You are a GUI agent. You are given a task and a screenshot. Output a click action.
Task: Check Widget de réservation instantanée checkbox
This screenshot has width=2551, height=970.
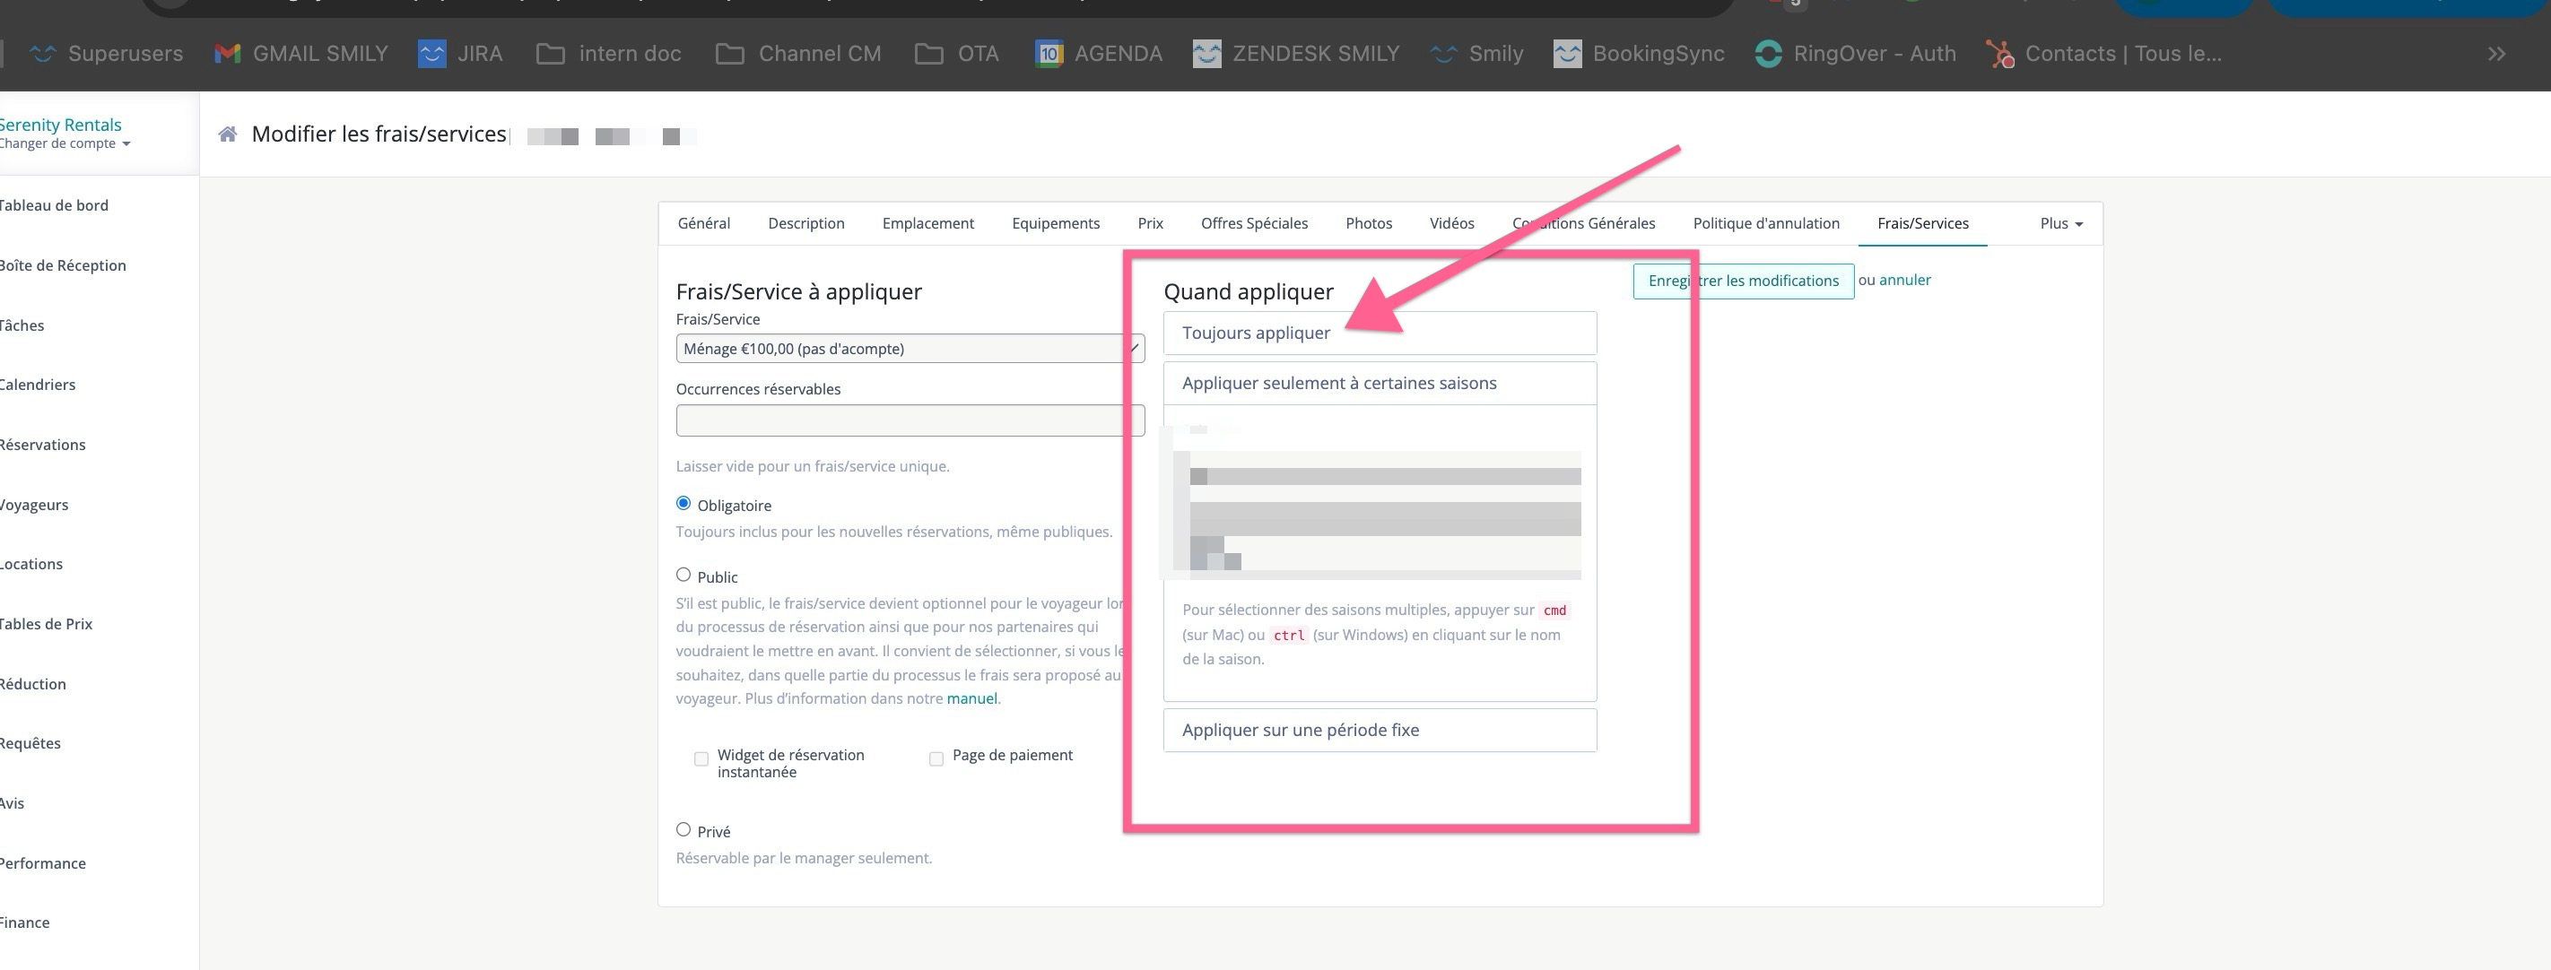click(x=701, y=759)
